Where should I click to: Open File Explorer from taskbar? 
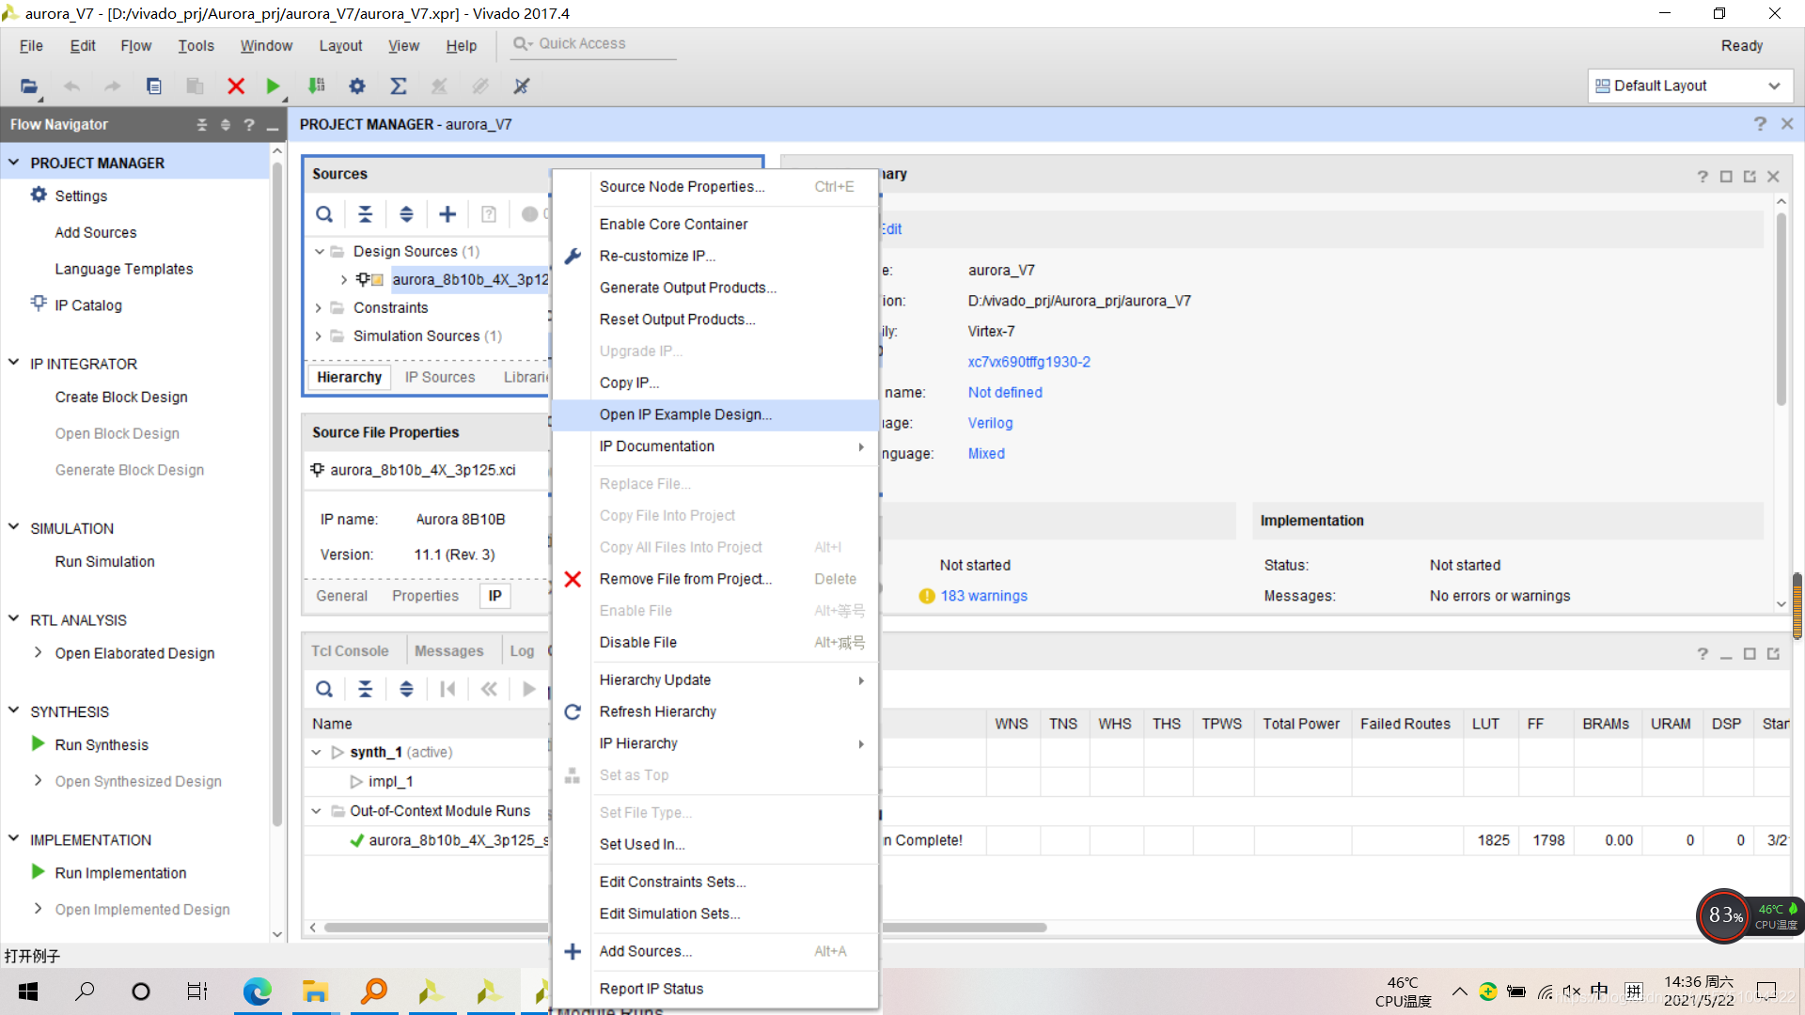[315, 991]
